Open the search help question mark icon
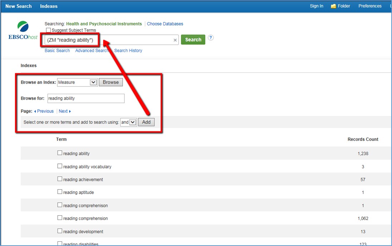 coord(211,38)
